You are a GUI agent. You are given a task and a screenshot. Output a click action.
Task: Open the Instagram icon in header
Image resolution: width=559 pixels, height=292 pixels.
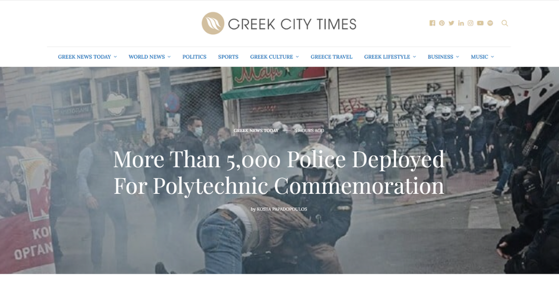pyautogui.click(x=470, y=23)
